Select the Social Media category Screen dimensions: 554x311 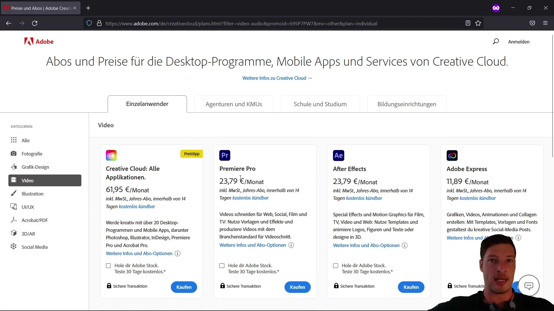pos(45,247)
